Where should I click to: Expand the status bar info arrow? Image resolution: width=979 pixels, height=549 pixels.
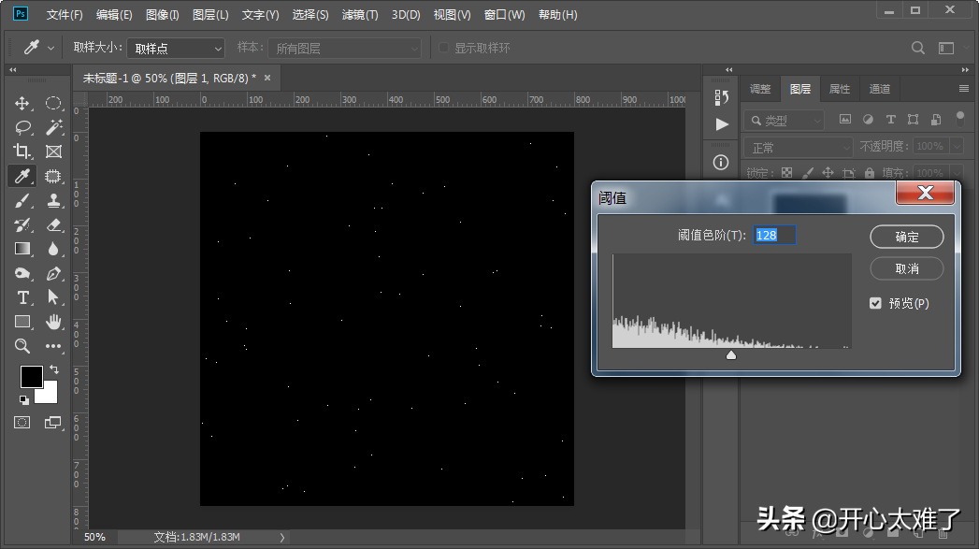282,537
